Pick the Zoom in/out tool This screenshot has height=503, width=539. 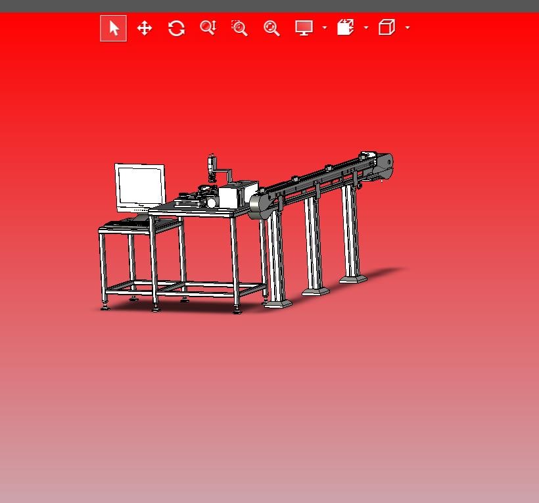208,28
